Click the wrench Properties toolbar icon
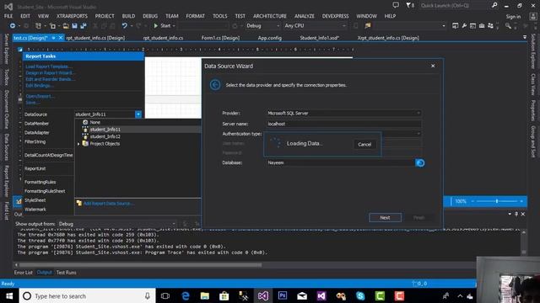The height and width of the screenshot is (303, 540). coord(464,26)
